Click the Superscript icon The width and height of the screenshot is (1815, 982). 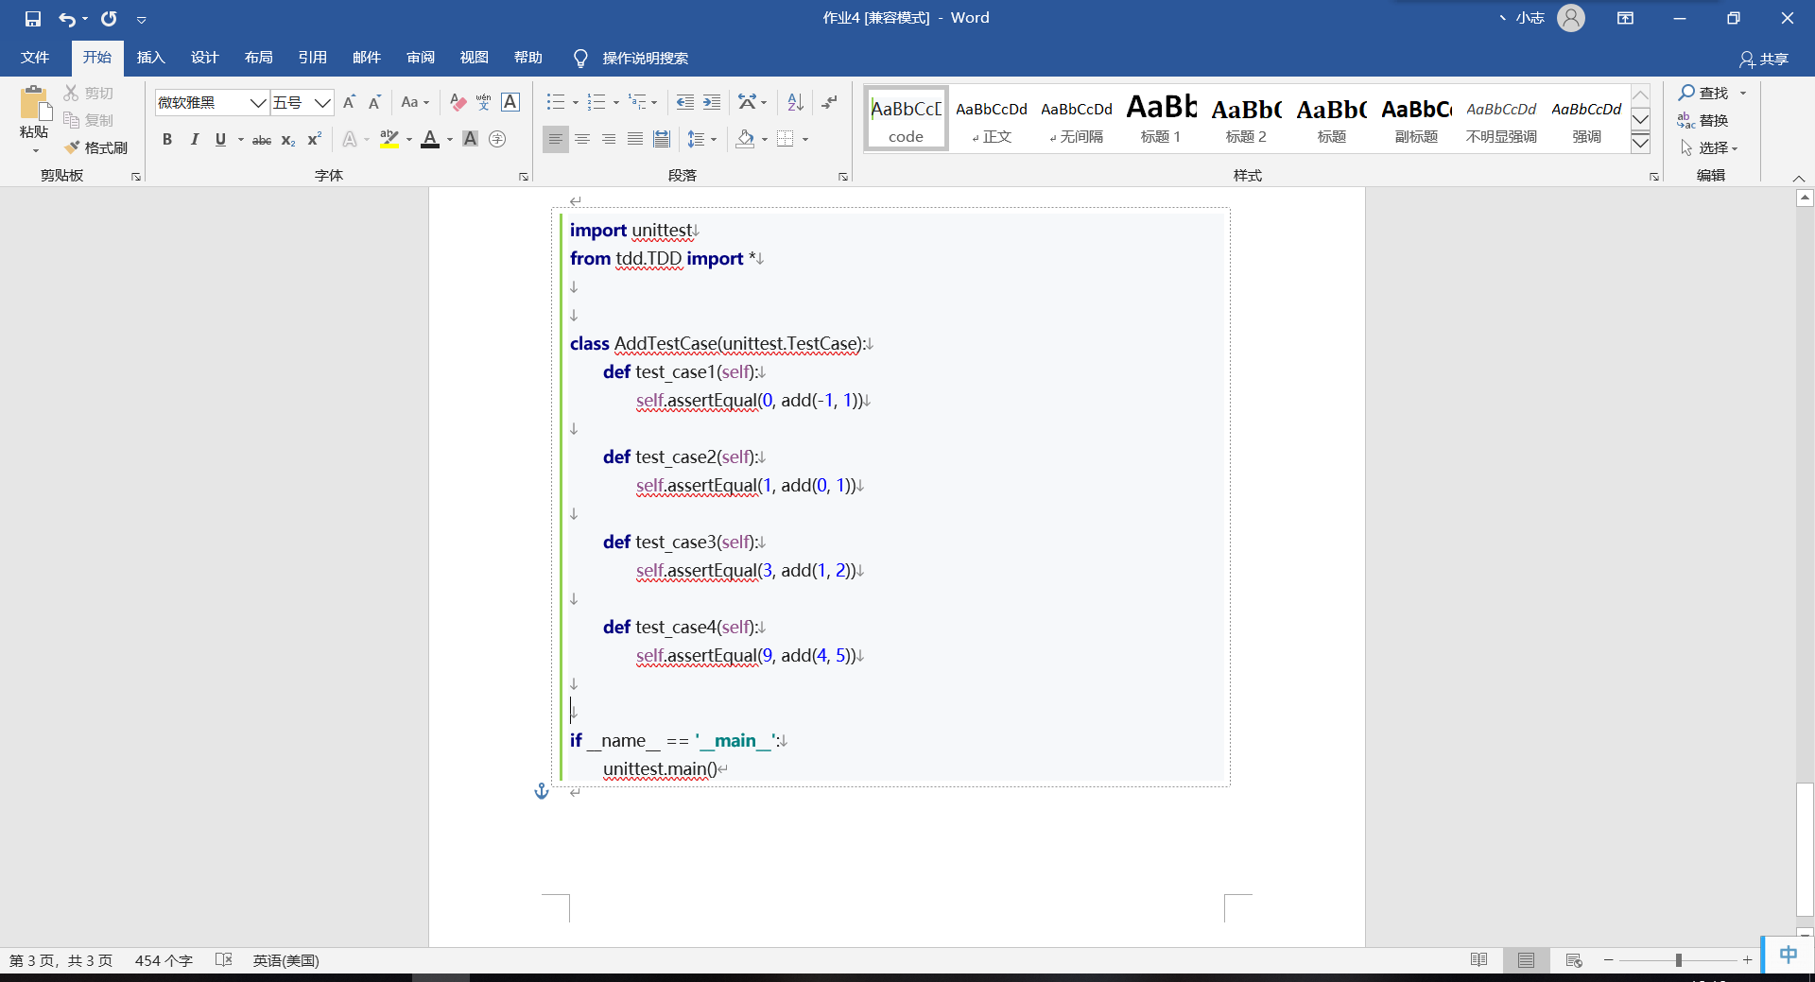coord(313,139)
